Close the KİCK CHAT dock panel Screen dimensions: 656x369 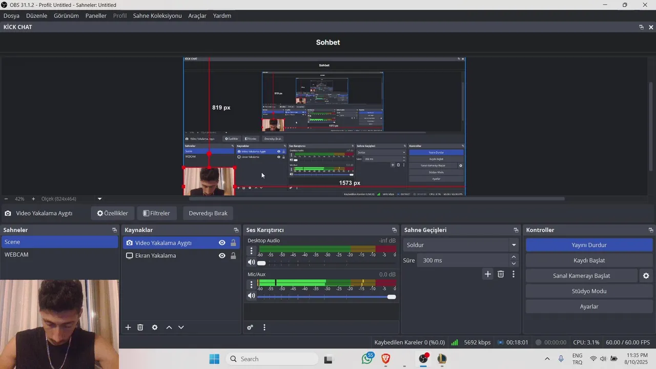(651, 27)
